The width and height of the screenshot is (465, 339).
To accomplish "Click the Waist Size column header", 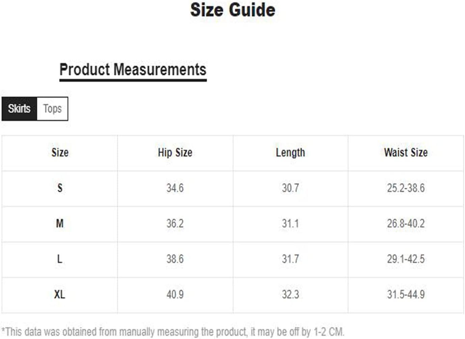I will (406, 153).
